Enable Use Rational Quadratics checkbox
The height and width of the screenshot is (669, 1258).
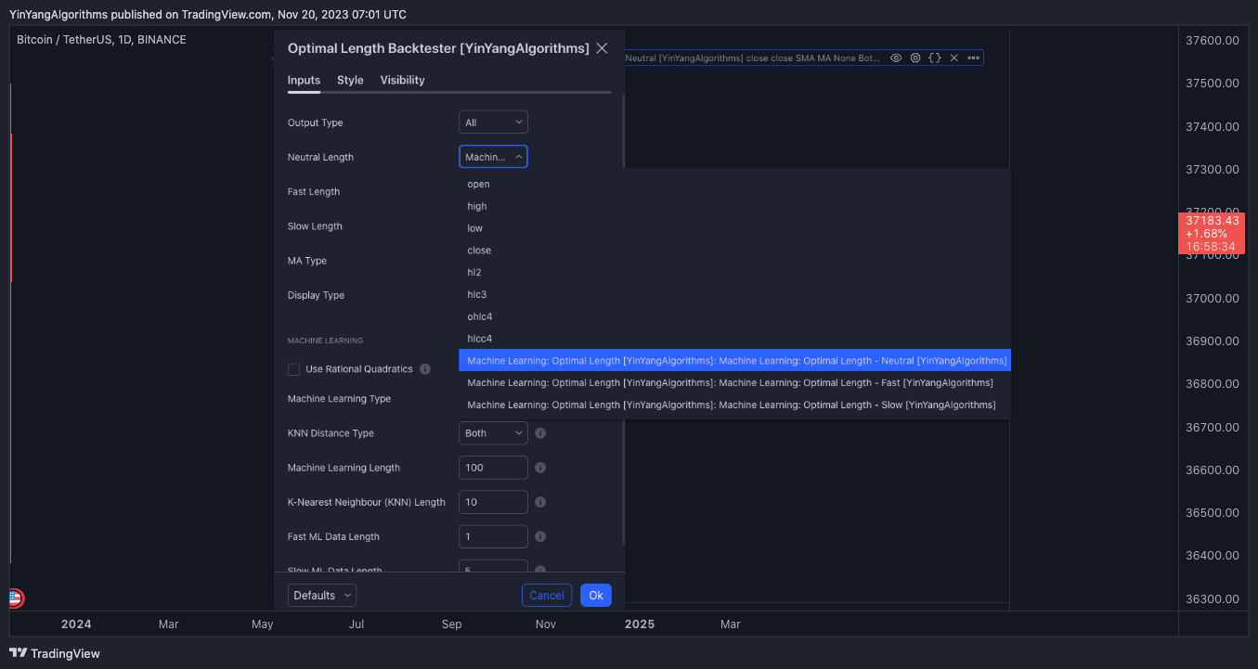[x=294, y=369]
